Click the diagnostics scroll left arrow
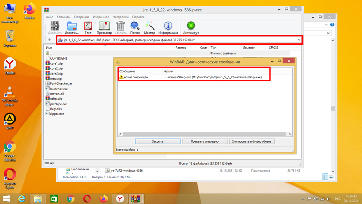 click(x=120, y=134)
